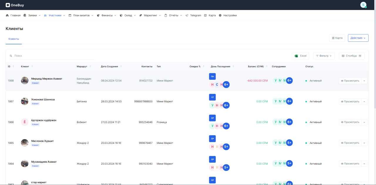Click employees 6+ badge for ёдгоржон худёржон
The height and width of the screenshot is (185, 376).
tap(289, 122)
